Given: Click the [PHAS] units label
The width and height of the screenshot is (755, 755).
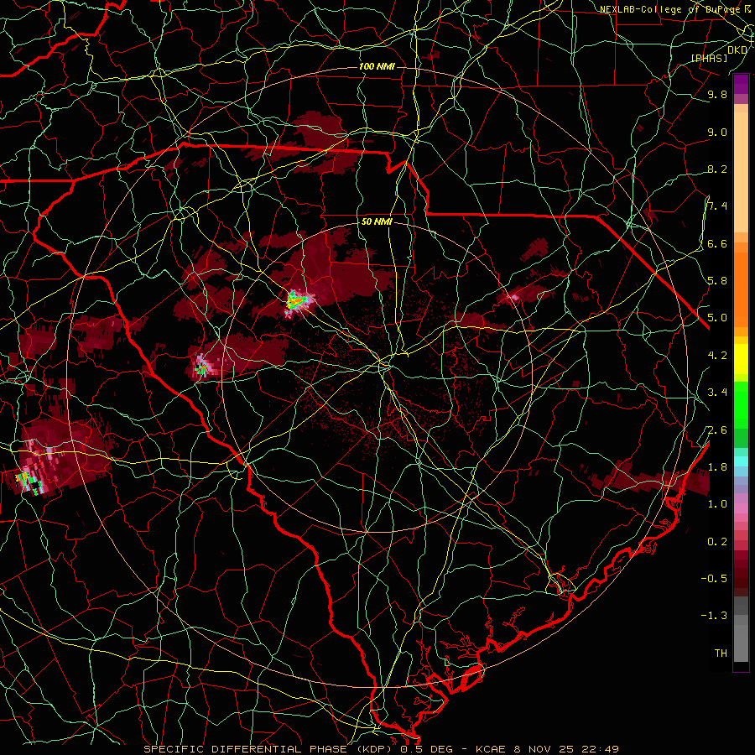Looking at the screenshot, I should 709,58.
